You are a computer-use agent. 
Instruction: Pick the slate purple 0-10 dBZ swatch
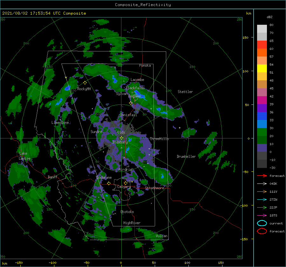coord(262,148)
